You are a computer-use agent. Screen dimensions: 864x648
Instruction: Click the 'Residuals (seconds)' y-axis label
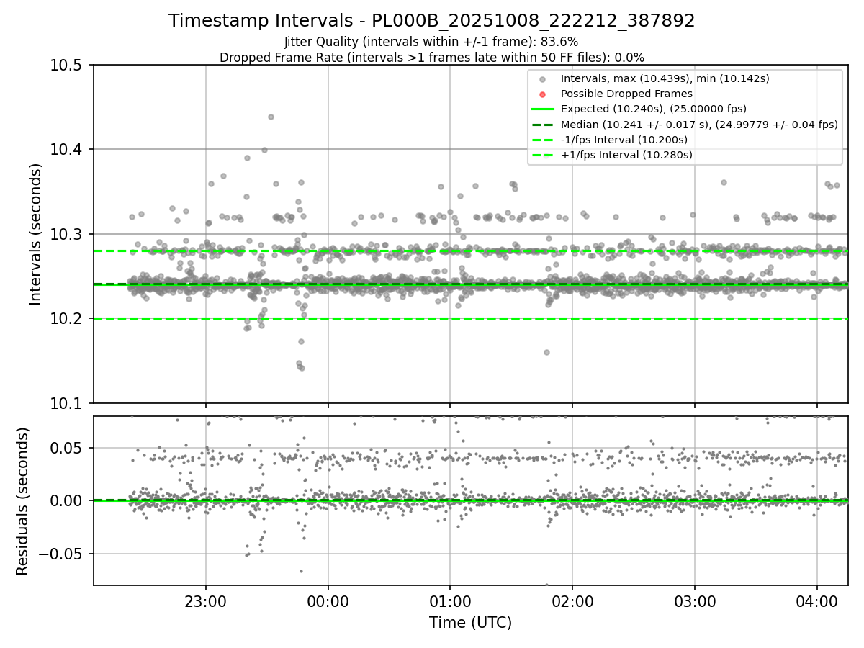point(23,501)
